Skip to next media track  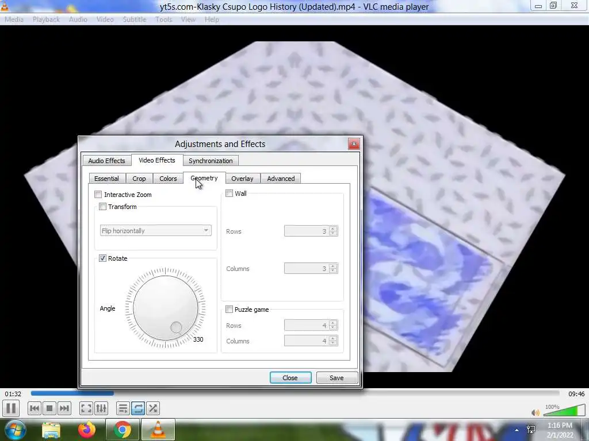(64, 408)
